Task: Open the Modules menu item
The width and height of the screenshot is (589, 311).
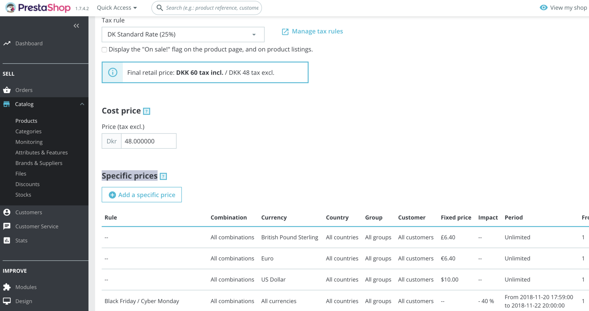Action: pos(26,287)
